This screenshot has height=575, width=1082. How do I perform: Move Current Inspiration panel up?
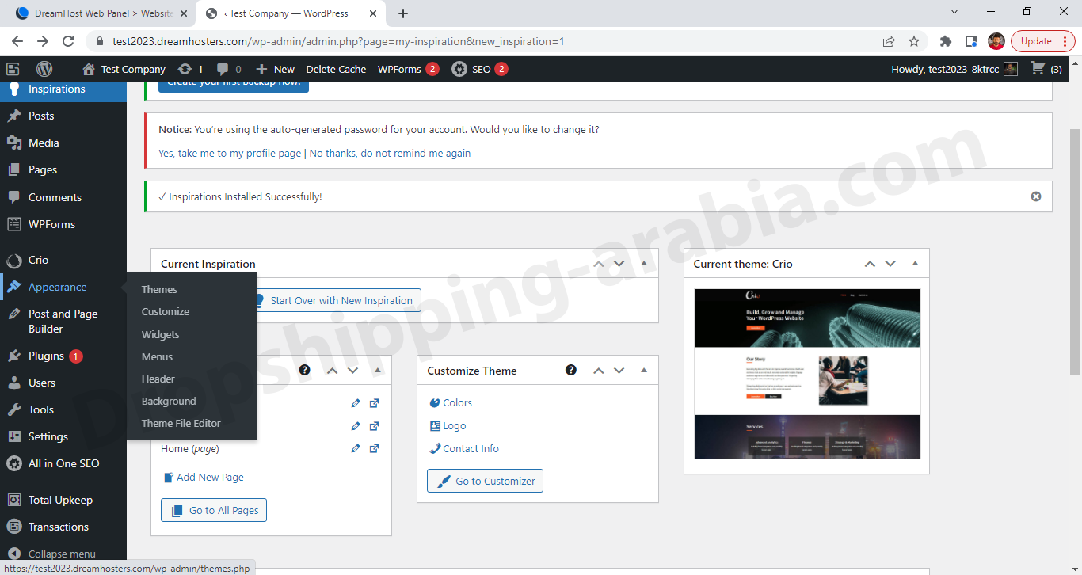coord(599,264)
